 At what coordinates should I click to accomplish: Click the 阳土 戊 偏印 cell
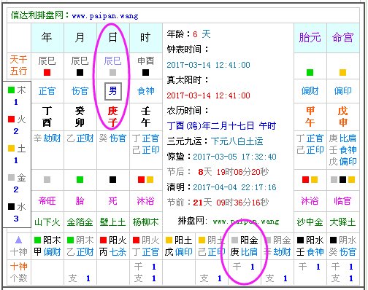point(179,246)
